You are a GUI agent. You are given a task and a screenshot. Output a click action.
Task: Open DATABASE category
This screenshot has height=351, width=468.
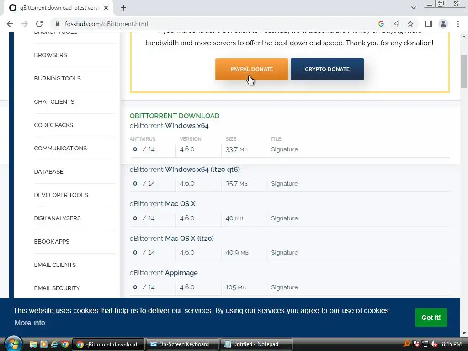pyautogui.click(x=48, y=172)
